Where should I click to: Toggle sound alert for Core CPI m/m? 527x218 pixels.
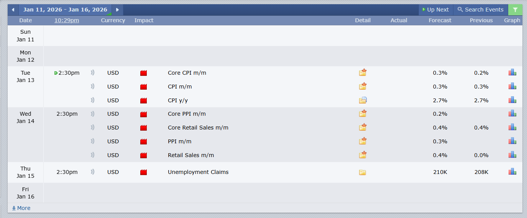coord(92,73)
